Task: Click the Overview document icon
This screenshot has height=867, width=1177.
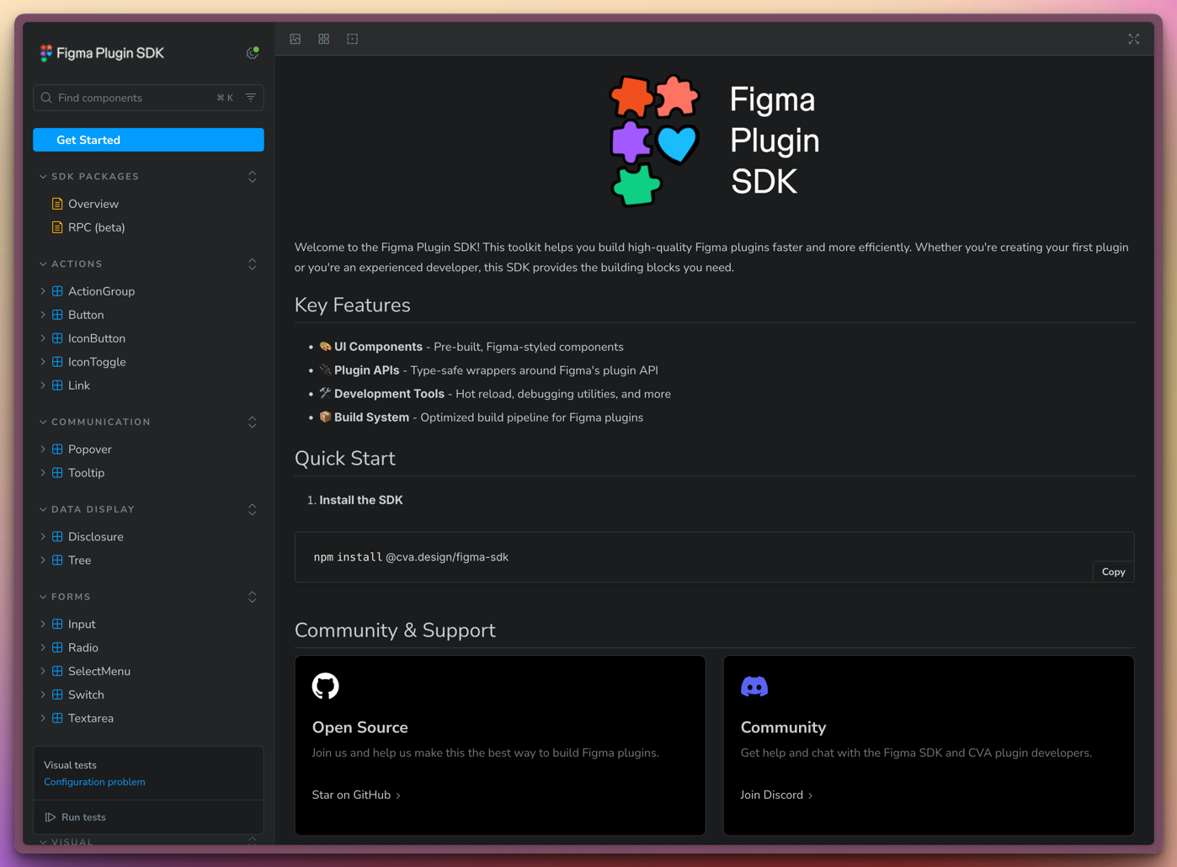Action: click(x=57, y=204)
